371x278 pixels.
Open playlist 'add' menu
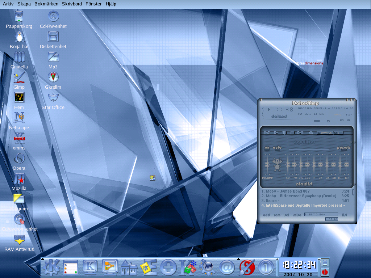[266, 215]
